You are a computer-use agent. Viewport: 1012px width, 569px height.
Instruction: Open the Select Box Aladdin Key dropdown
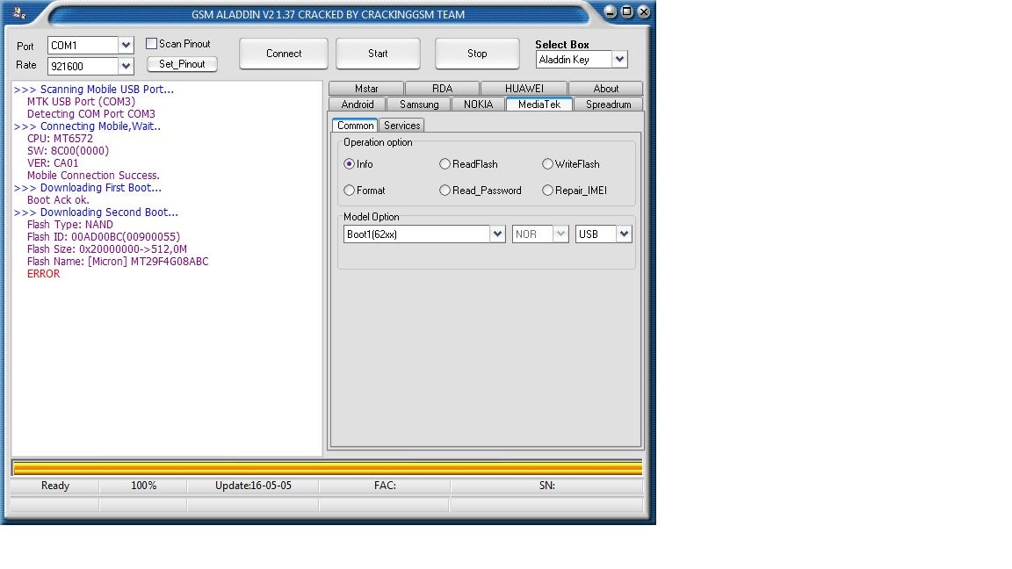(x=619, y=60)
